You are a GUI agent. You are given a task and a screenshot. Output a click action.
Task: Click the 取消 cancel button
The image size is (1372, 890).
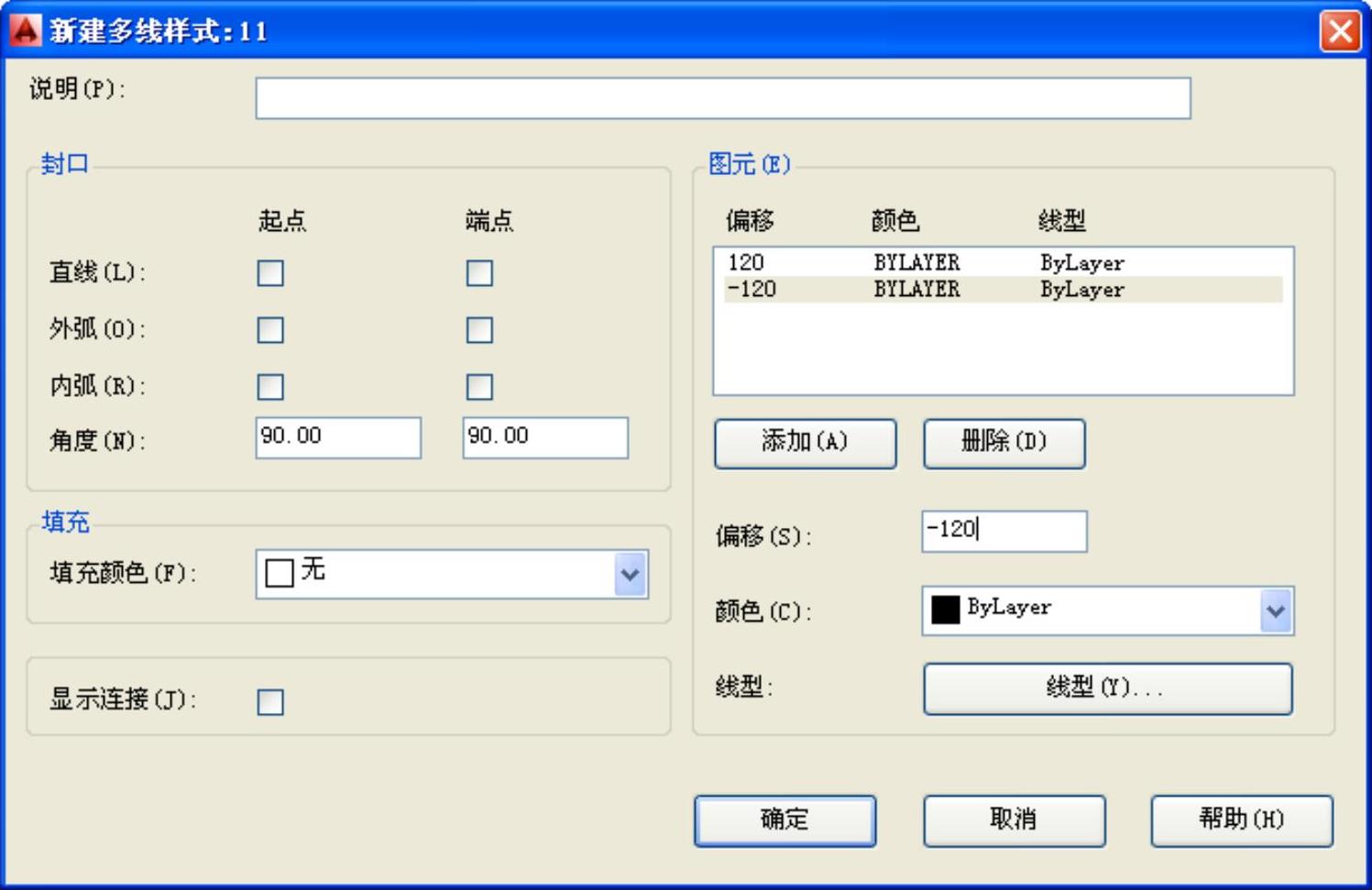point(1014,820)
